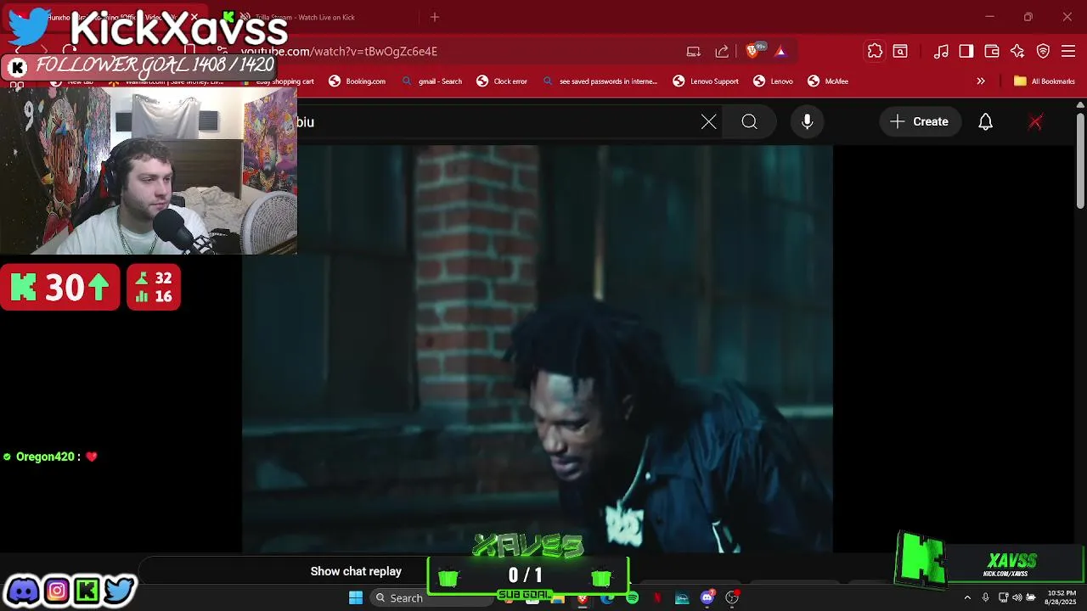The image size is (1087, 611).
Task: Open a new browser tab
Action: tap(435, 17)
